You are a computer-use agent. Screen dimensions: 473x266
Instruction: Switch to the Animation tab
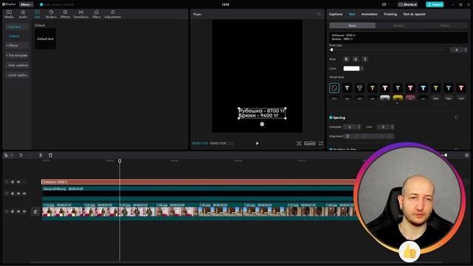pyautogui.click(x=370, y=14)
